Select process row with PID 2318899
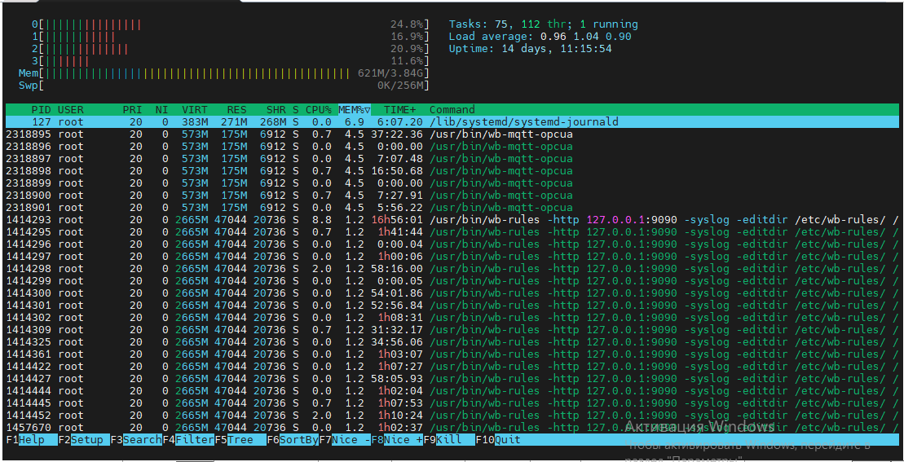904x462 pixels. (x=452, y=183)
